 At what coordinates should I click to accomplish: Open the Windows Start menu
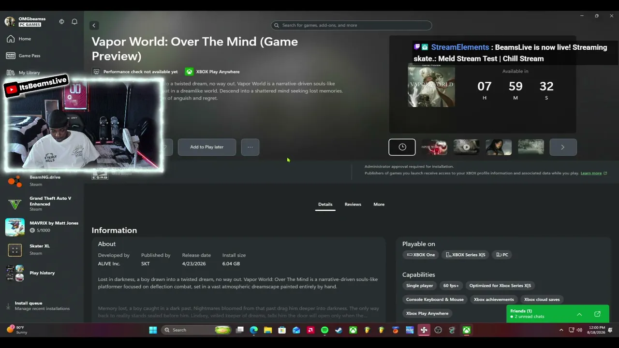click(153, 330)
